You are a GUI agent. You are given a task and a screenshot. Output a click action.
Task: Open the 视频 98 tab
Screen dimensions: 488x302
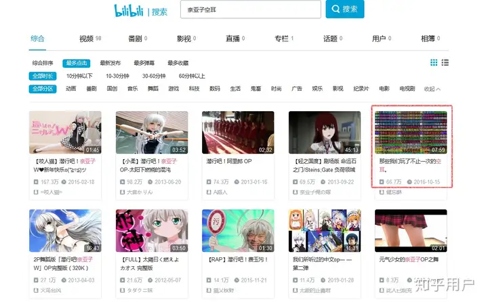click(x=90, y=39)
